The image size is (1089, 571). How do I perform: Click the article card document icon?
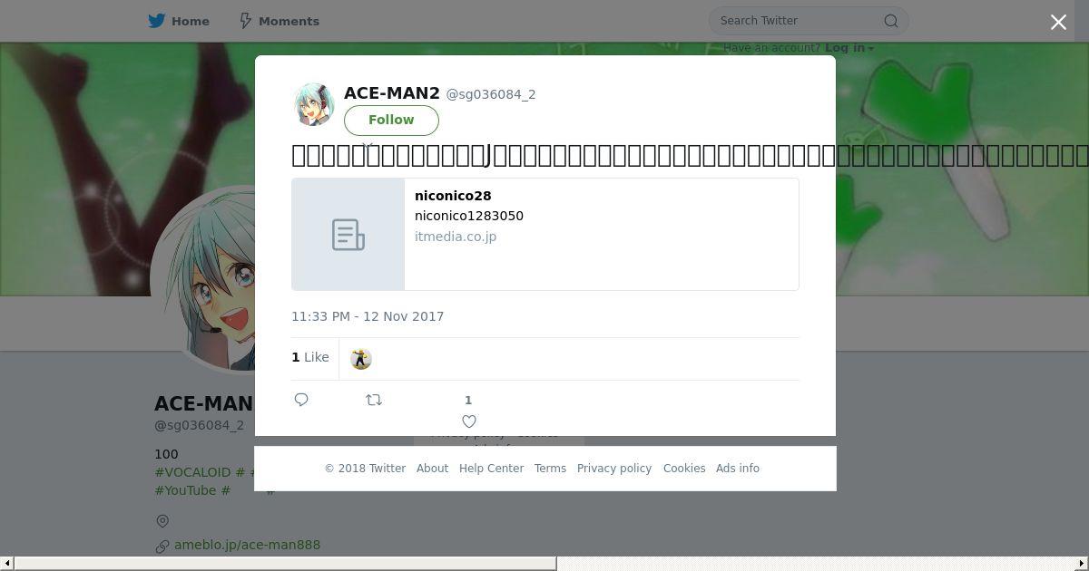click(348, 235)
